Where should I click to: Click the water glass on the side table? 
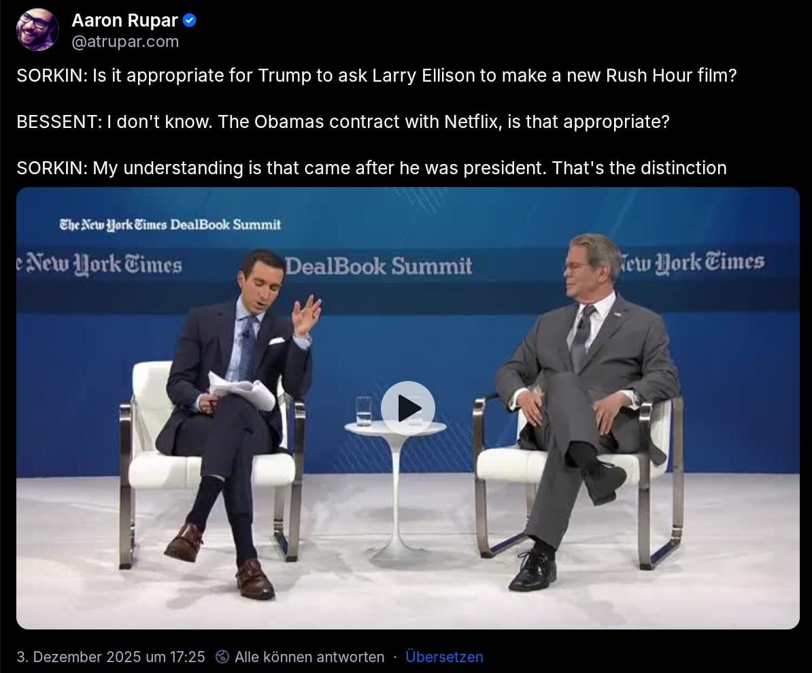364,412
